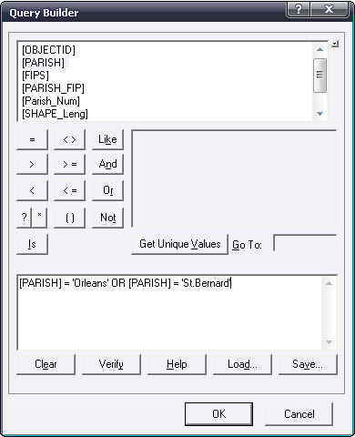Insert the less-than operator

click(x=32, y=190)
